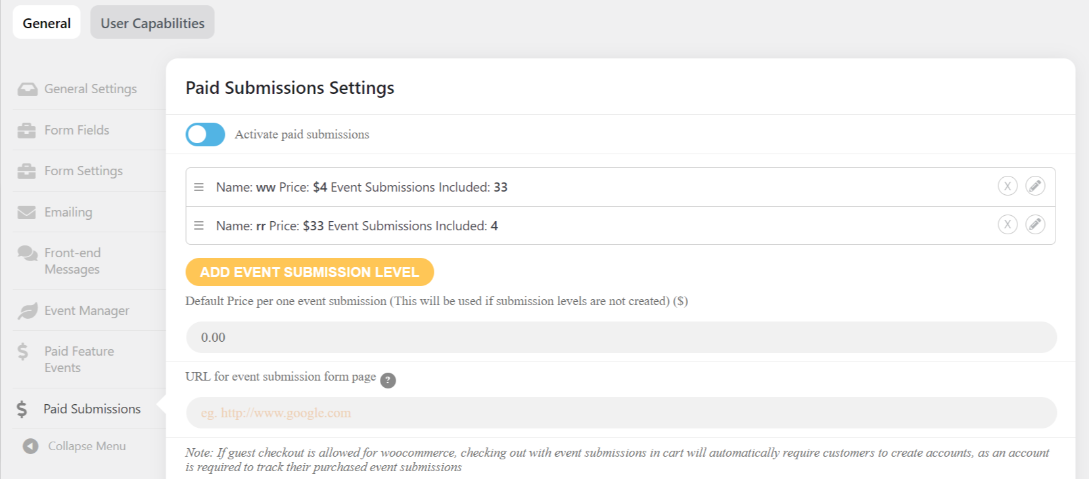Edit the rr submission level pencil

[x=1035, y=224]
